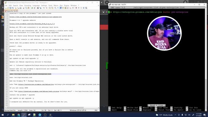
Task: Toggle the Word wrap toolbar icon
Action: [55, 8]
